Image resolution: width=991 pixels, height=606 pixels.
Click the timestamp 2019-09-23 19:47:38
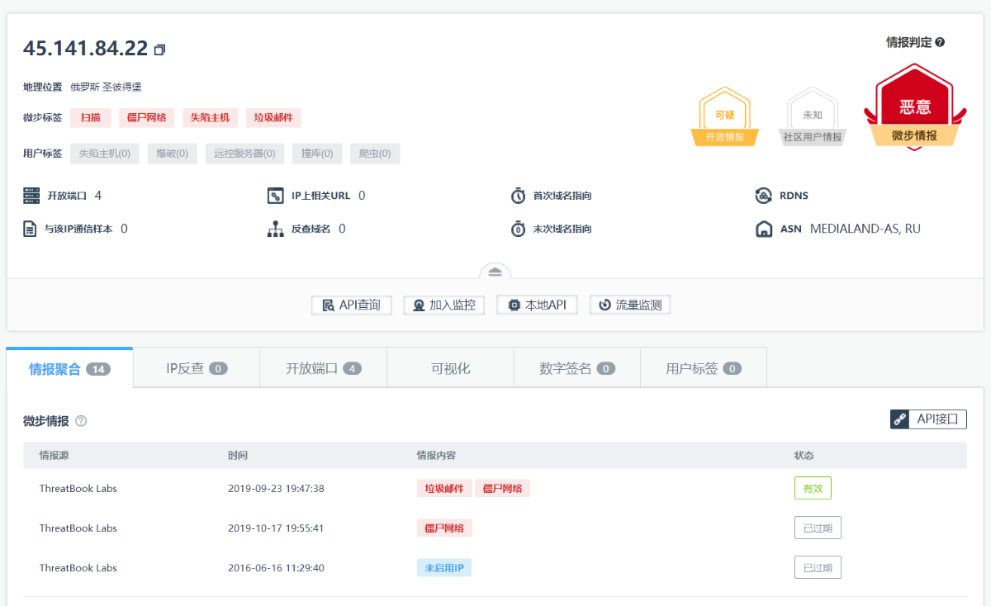pyautogui.click(x=276, y=489)
